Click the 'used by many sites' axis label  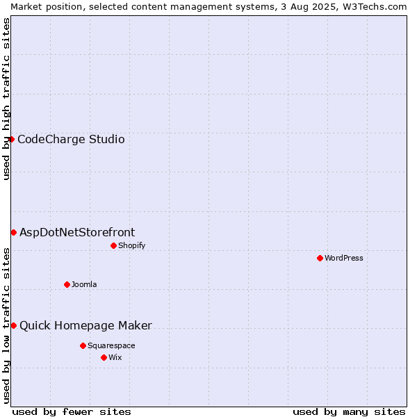(349, 412)
